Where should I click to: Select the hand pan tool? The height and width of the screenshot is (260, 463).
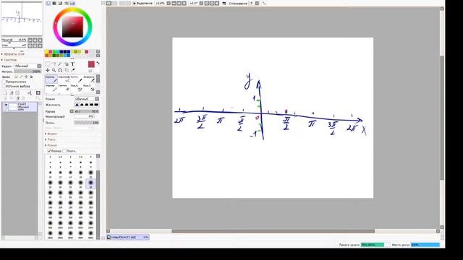(67, 70)
